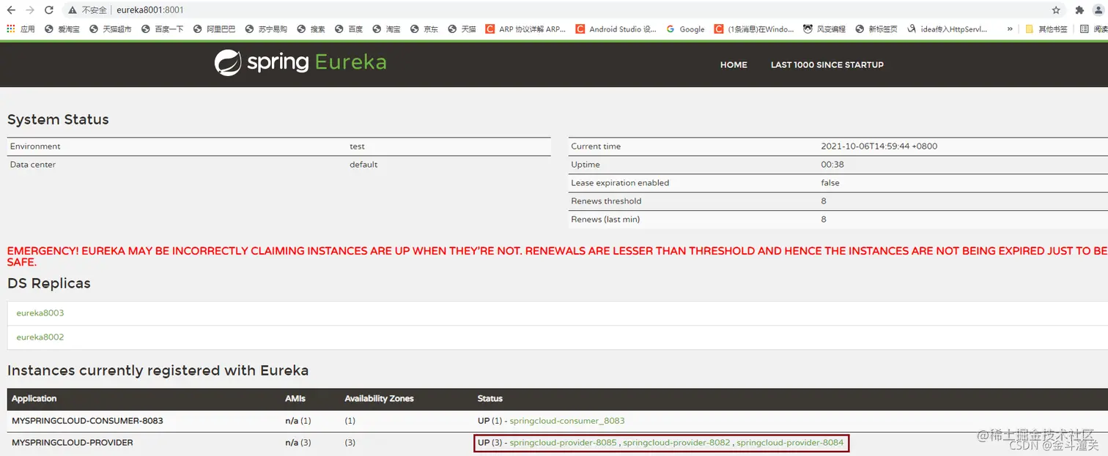Click the Renews threshold label

click(x=606, y=201)
